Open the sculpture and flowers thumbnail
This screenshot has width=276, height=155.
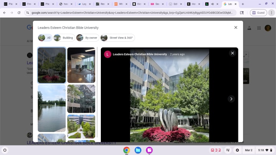(x=52, y=65)
